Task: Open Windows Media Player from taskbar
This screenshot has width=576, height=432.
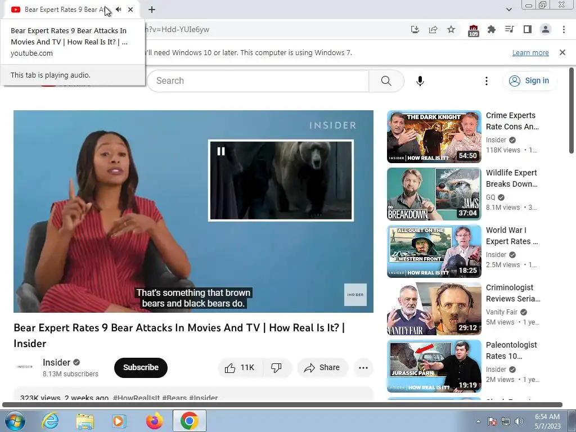Action: 119,421
